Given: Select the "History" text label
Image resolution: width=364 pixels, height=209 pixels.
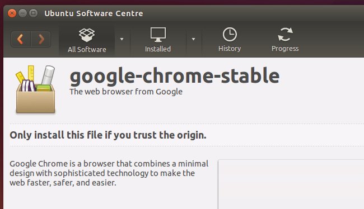Looking at the screenshot, I should click(x=230, y=49).
